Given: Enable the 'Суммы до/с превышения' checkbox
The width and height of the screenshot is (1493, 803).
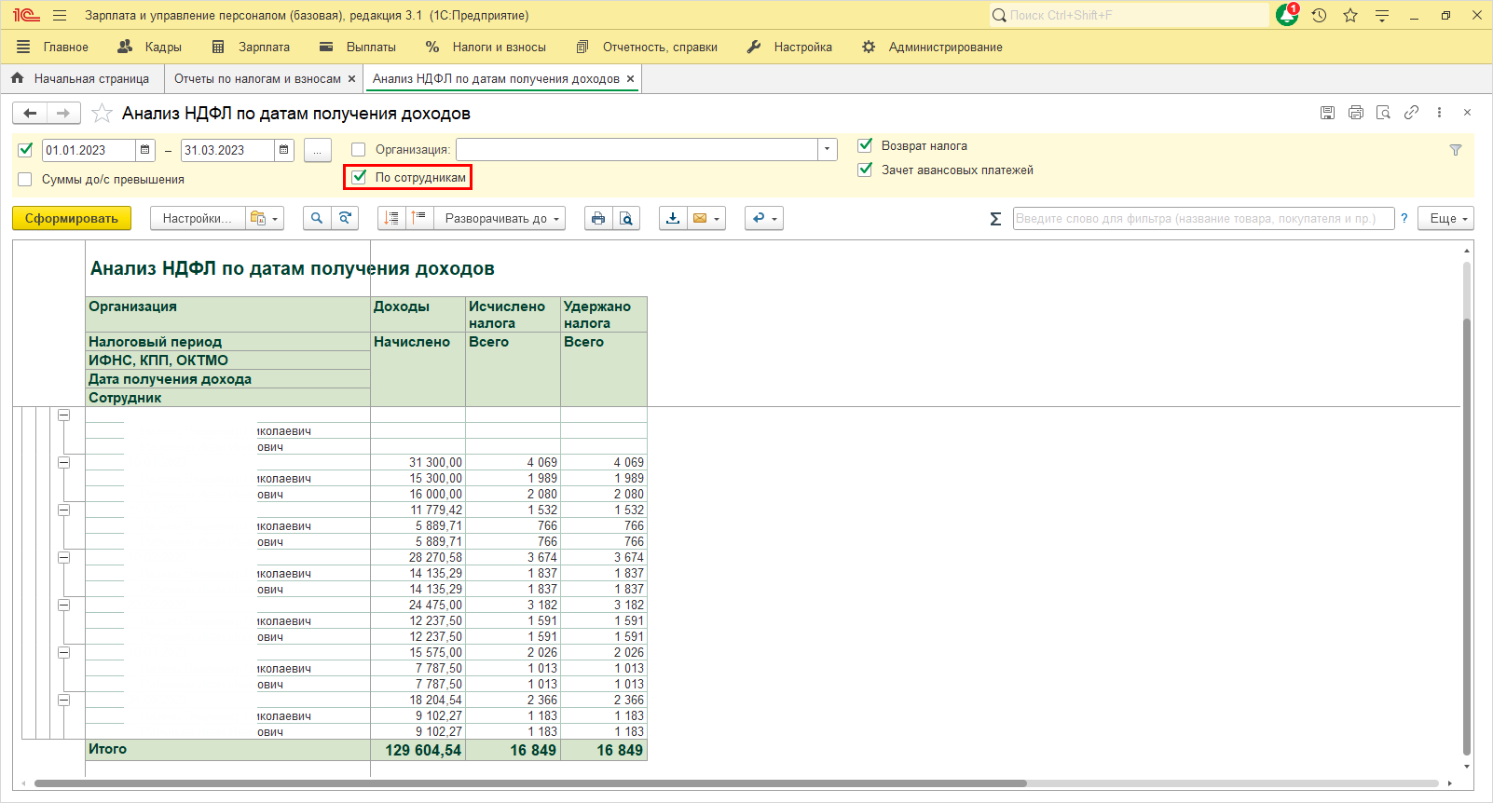Looking at the screenshot, I should pos(25,180).
